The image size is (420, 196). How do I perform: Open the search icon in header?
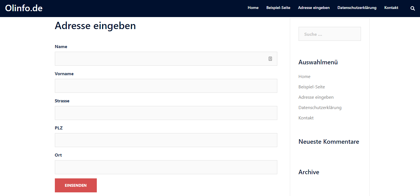(x=412, y=8)
